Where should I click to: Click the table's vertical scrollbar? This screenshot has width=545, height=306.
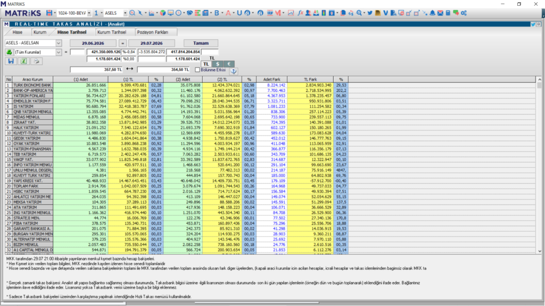coord(539,165)
